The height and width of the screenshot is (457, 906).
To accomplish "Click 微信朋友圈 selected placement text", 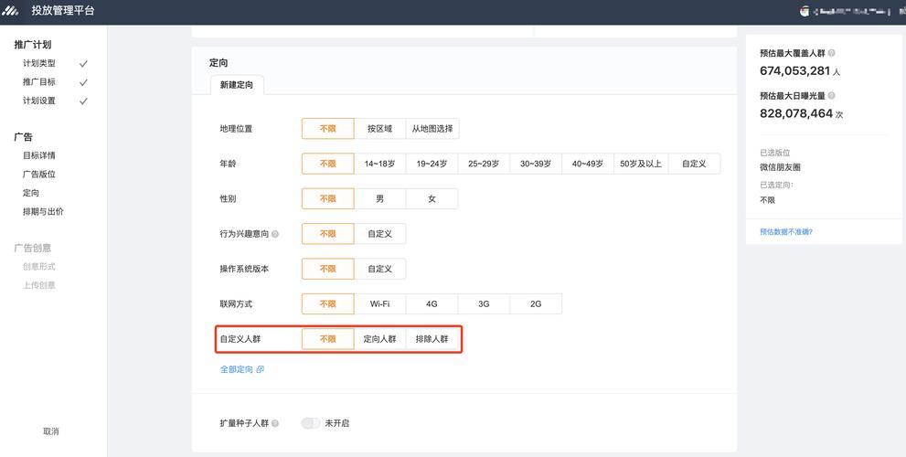I will [x=780, y=167].
